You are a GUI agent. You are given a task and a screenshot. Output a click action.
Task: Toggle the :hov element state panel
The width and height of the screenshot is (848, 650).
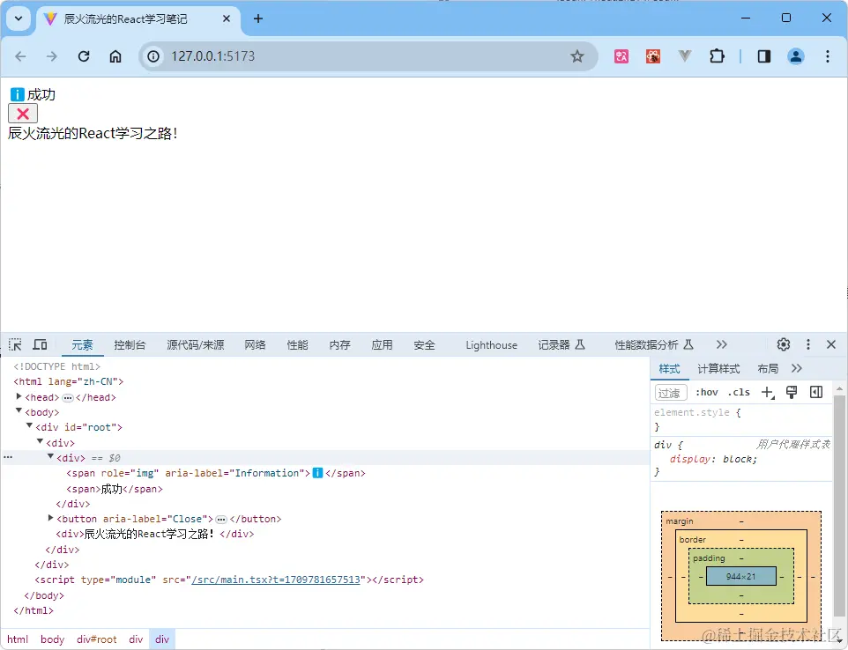coord(706,393)
